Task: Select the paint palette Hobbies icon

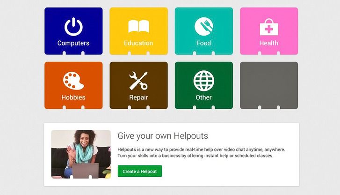Action: [73, 81]
